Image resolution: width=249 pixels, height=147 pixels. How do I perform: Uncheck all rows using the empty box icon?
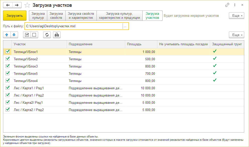coord(34,35)
